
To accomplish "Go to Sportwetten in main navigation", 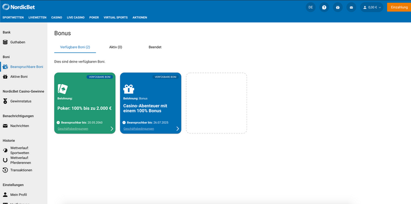I will click(x=13, y=17).
